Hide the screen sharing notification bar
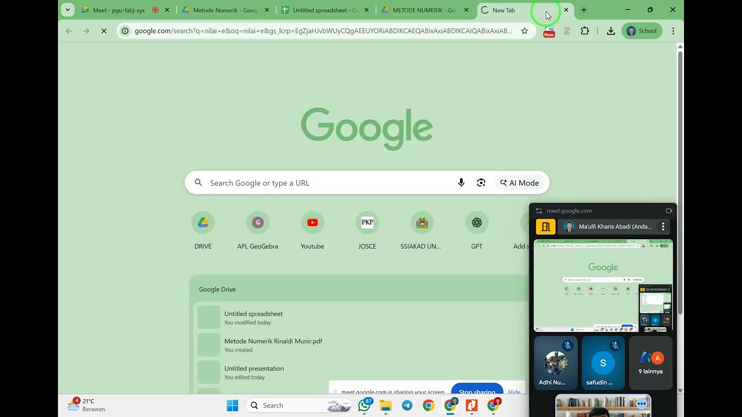 coord(514,392)
